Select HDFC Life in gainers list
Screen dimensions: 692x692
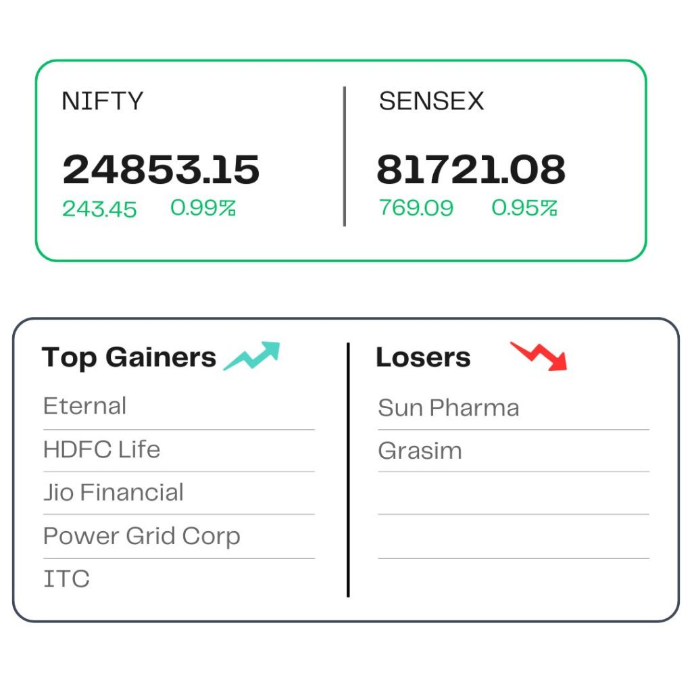pyautogui.click(x=101, y=449)
